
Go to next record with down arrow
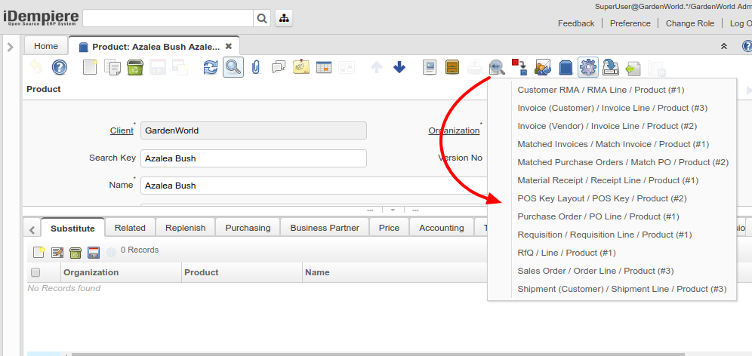399,67
